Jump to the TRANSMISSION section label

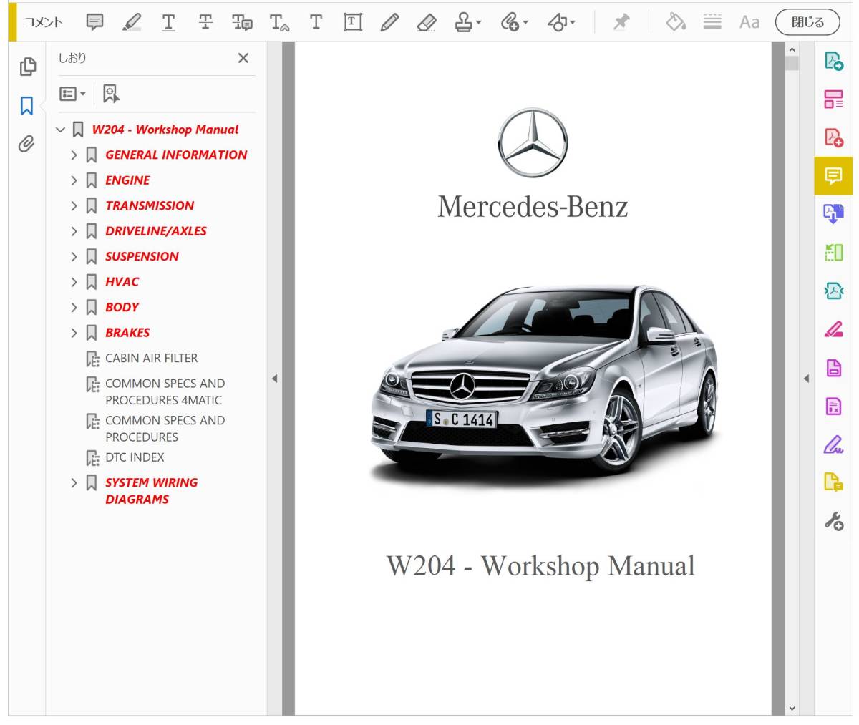tap(150, 205)
